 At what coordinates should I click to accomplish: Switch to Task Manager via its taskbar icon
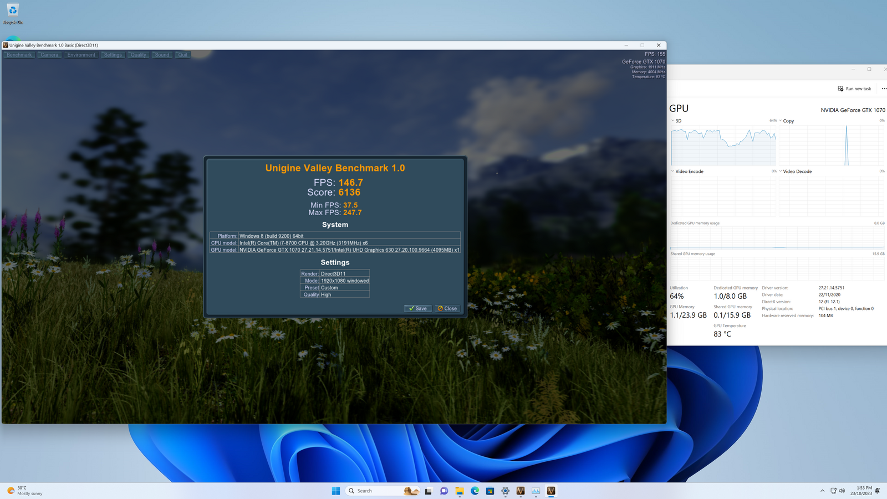[536, 491]
